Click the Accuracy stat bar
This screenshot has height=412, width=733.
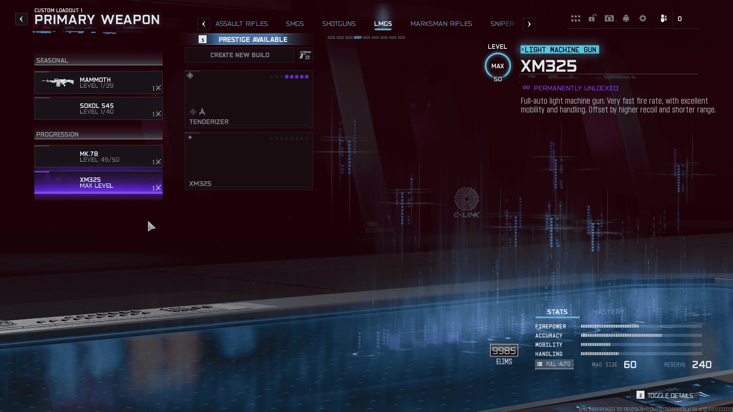coord(641,335)
